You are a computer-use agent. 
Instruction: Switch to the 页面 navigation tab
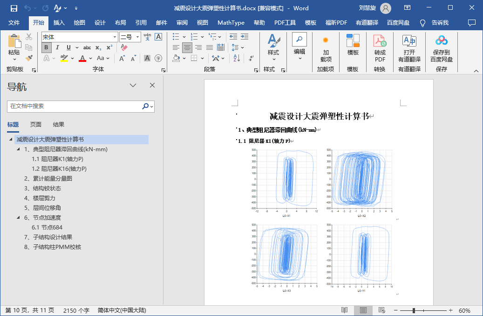[36, 124]
